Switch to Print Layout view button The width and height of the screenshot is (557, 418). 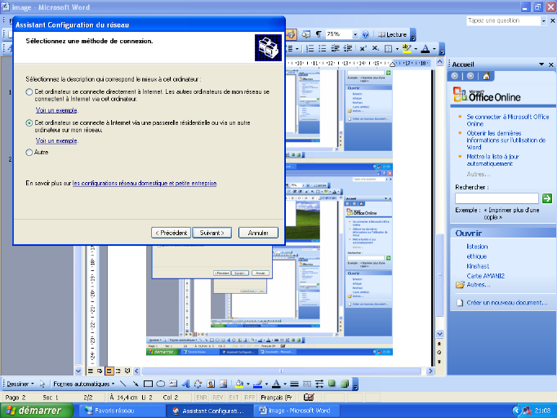(x=109, y=371)
